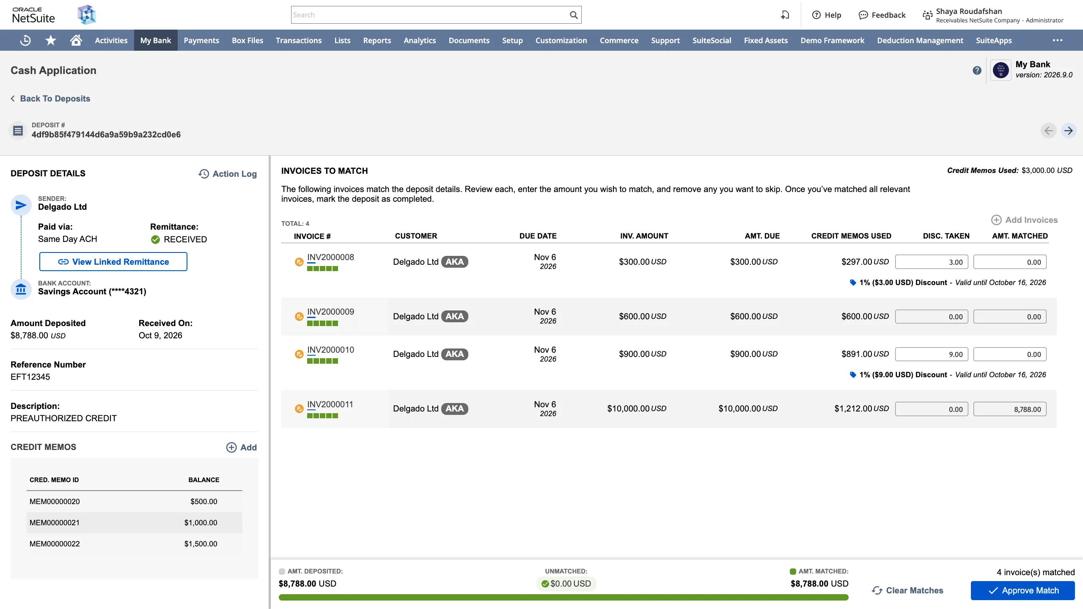Go to the previous deposit arrow
The width and height of the screenshot is (1083, 609).
click(1049, 130)
